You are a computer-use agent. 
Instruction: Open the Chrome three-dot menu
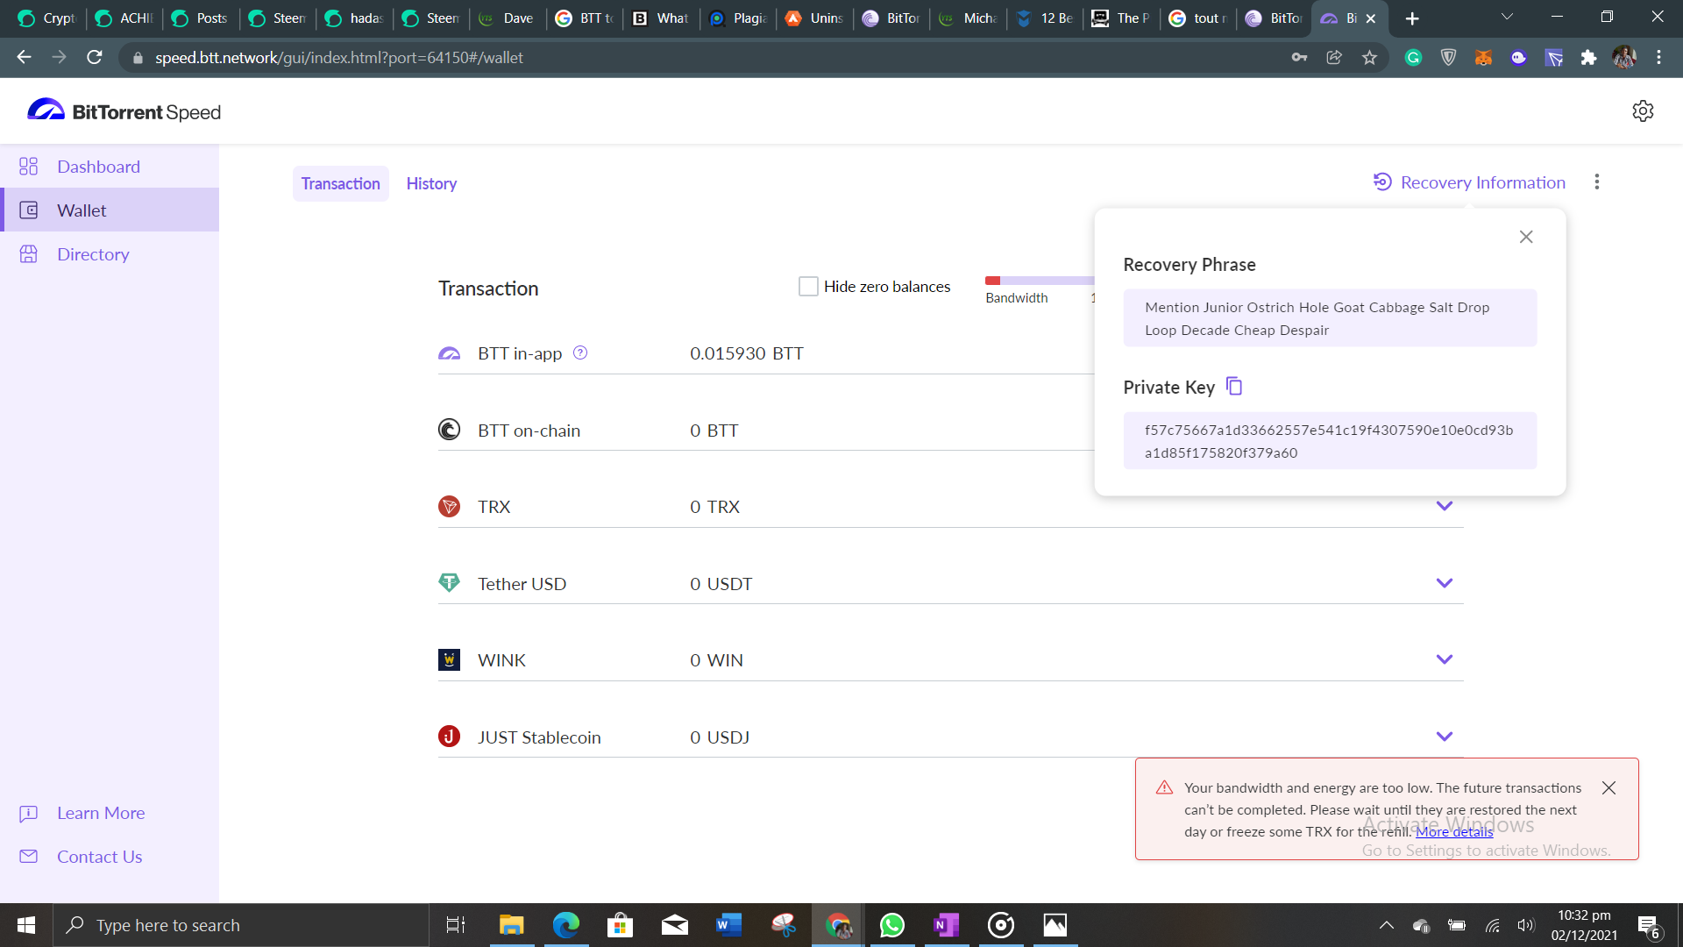point(1658,58)
